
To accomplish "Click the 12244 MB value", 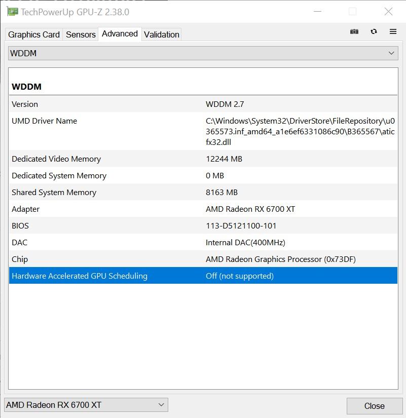I will pyautogui.click(x=224, y=159).
